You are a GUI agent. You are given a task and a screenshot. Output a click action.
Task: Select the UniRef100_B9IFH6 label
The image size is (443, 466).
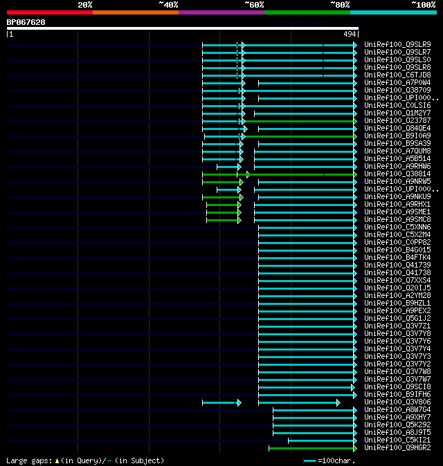397,395
